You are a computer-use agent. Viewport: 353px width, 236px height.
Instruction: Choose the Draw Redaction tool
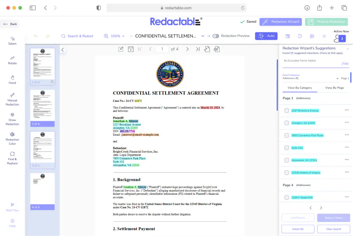(x=12, y=119)
